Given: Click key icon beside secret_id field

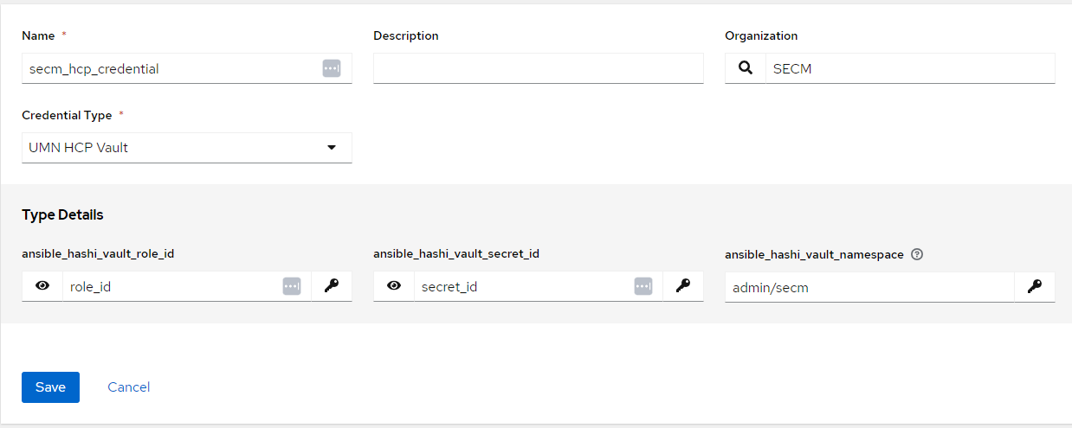Looking at the screenshot, I should point(683,286).
